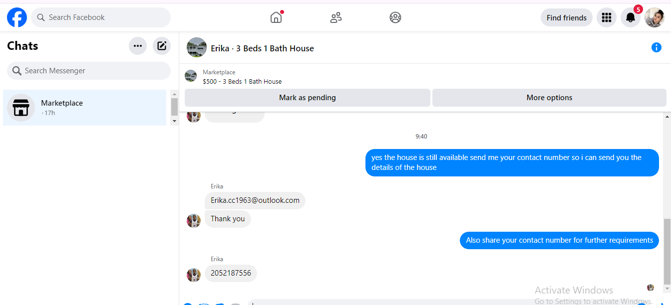Screen dimensions: 671x305
Task: Focus the Search Facebook field
Action: coord(101,17)
